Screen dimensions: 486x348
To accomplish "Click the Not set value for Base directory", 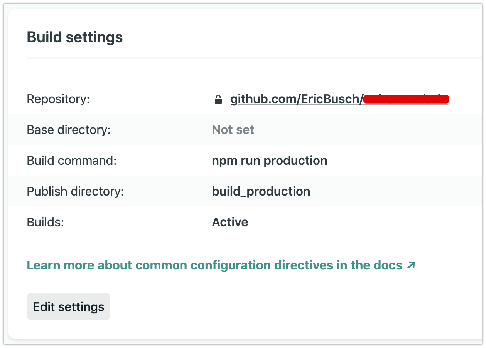I will 233,130.
